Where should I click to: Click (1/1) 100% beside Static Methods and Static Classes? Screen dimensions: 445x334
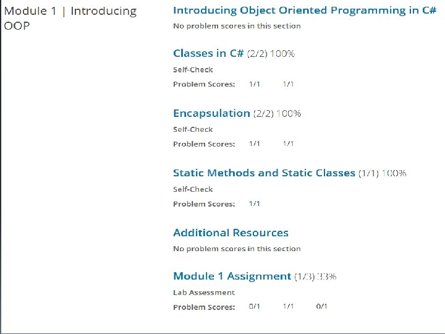383,173
